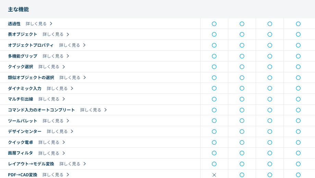Select the 多機能グリップ feature name
The height and width of the screenshot is (178, 315).
[22, 56]
